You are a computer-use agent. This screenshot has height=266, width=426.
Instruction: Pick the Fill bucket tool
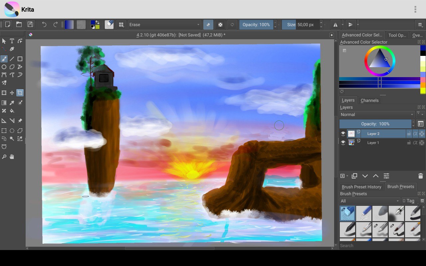pos(12,111)
